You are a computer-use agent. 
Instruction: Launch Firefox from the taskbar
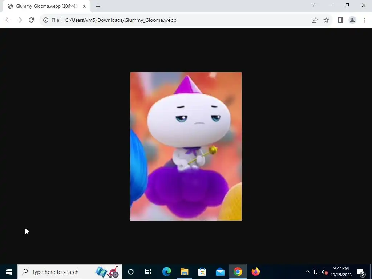pyautogui.click(x=255, y=272)
